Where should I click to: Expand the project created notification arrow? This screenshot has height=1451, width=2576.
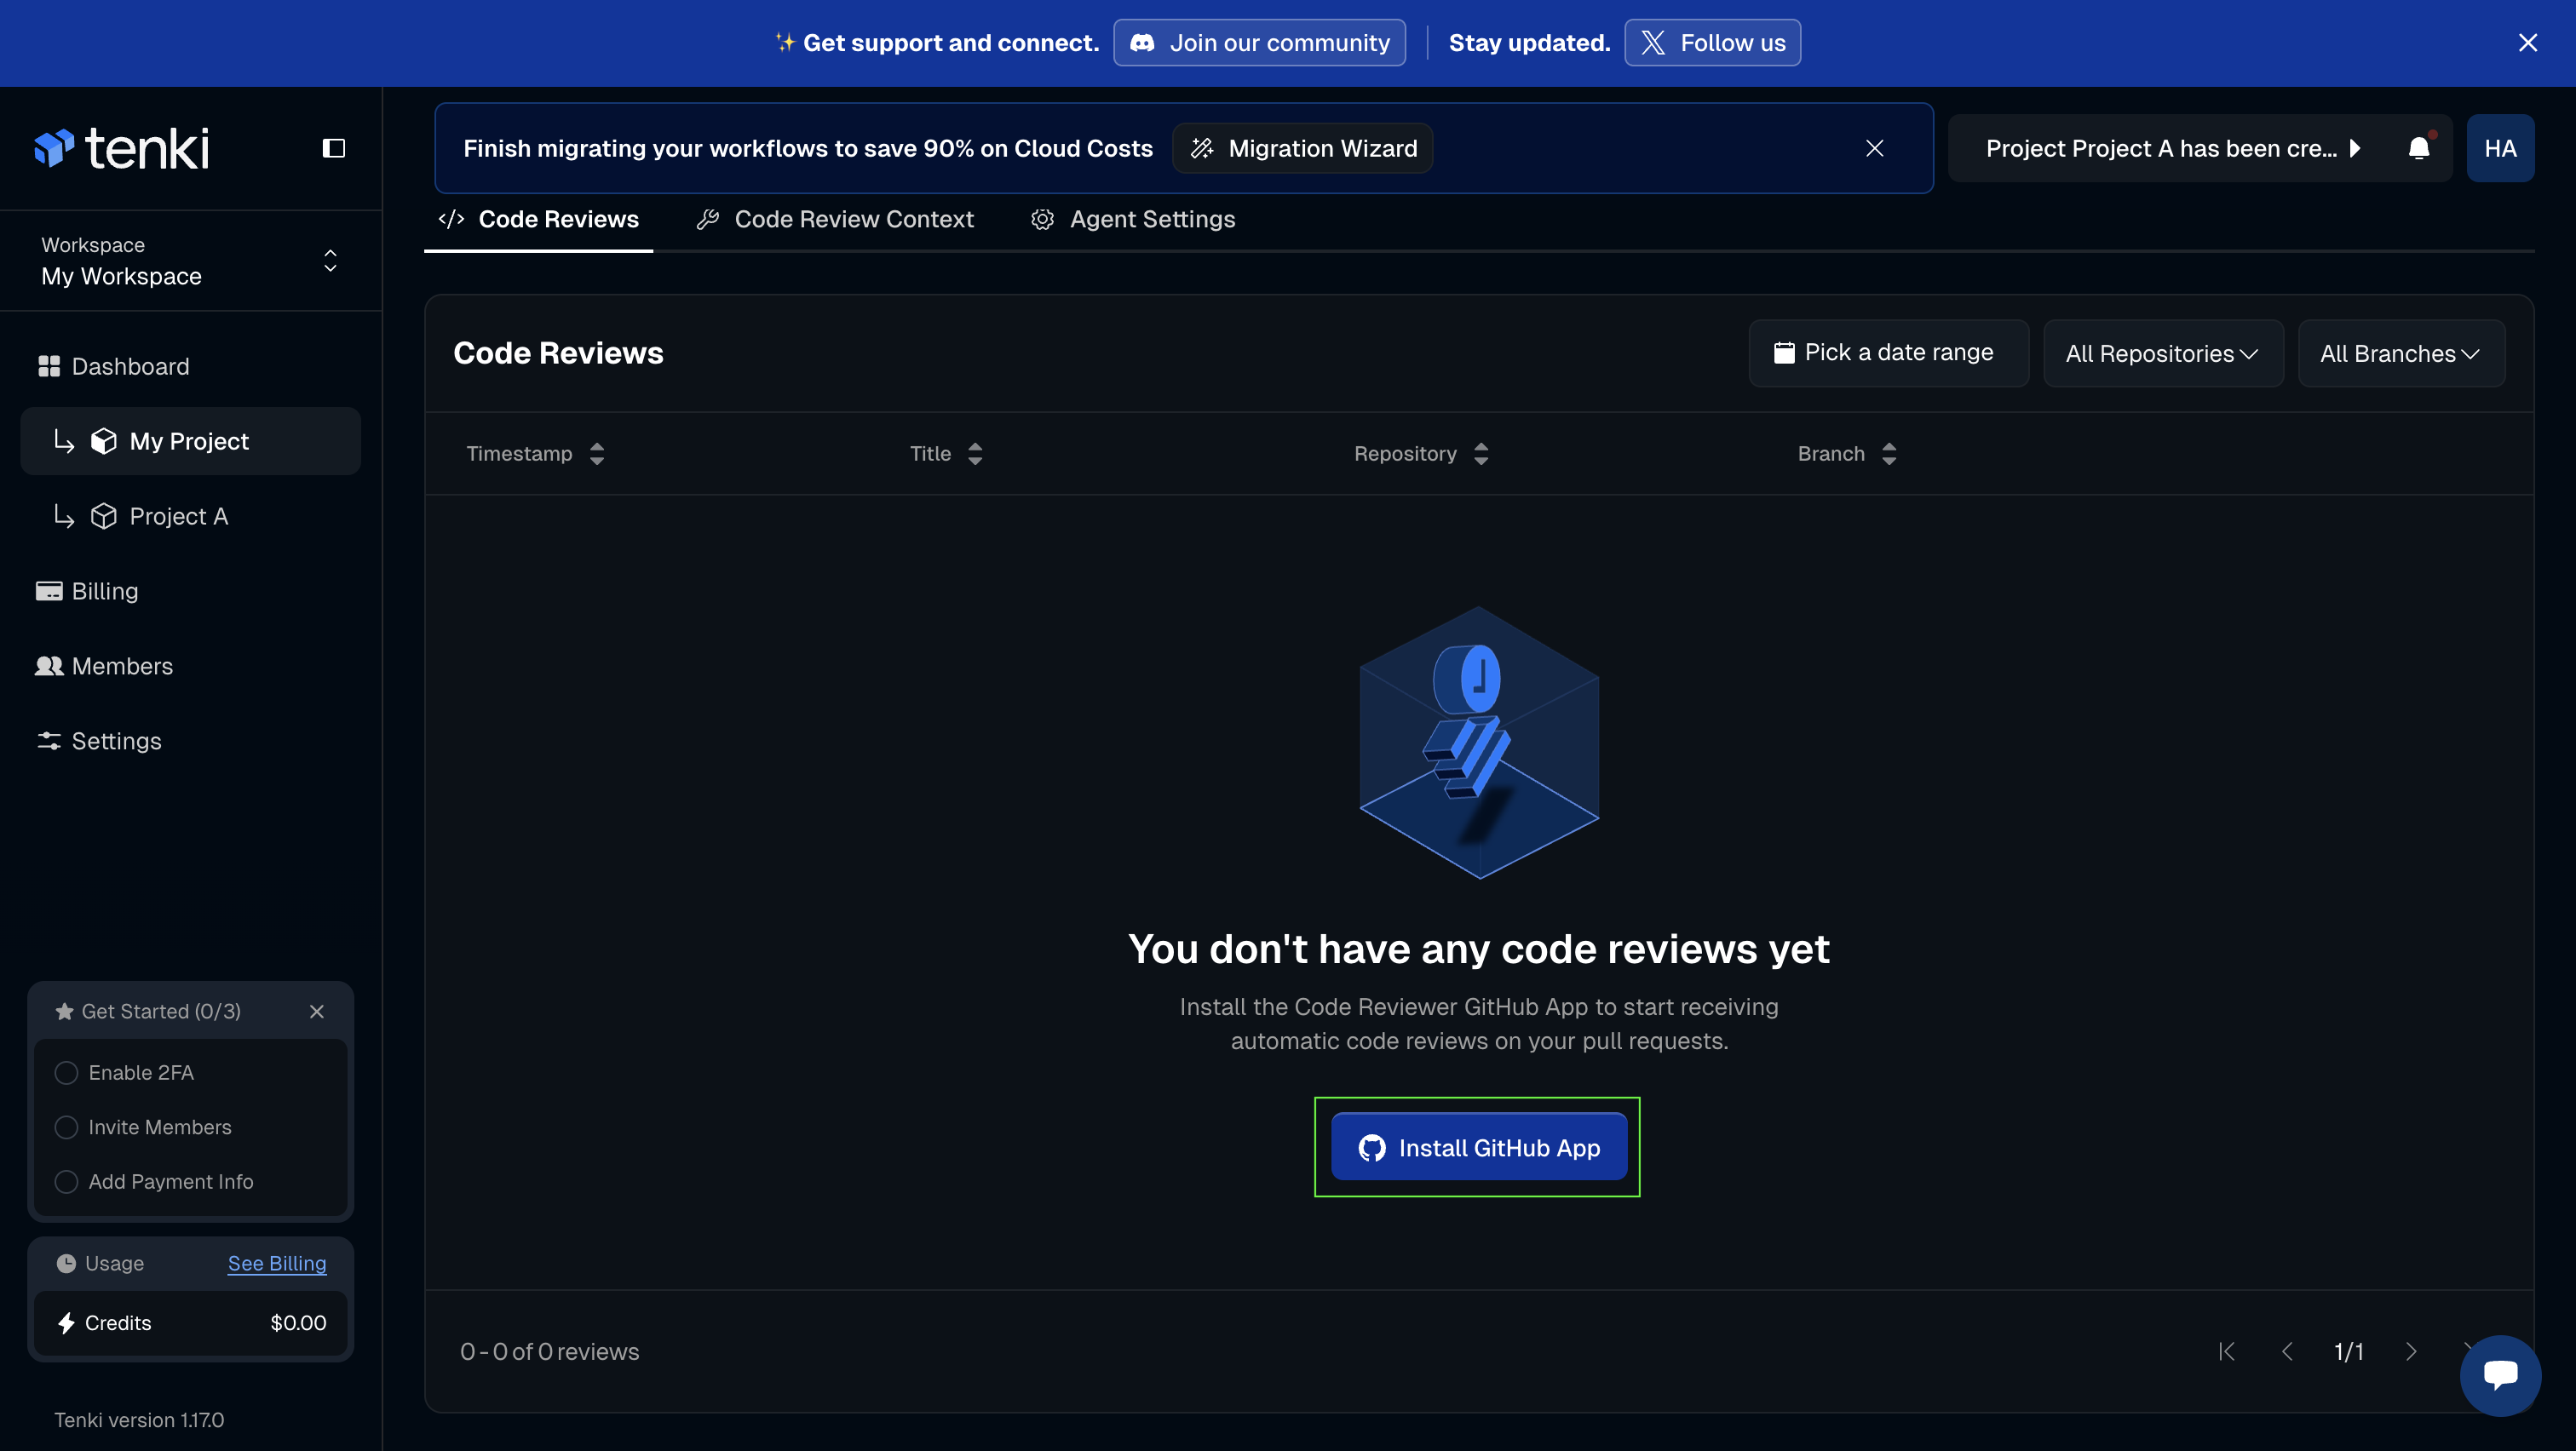(2355, 148)
